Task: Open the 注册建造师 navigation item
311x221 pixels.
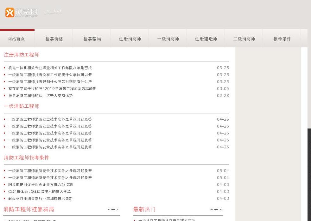Action: (206, 39)
